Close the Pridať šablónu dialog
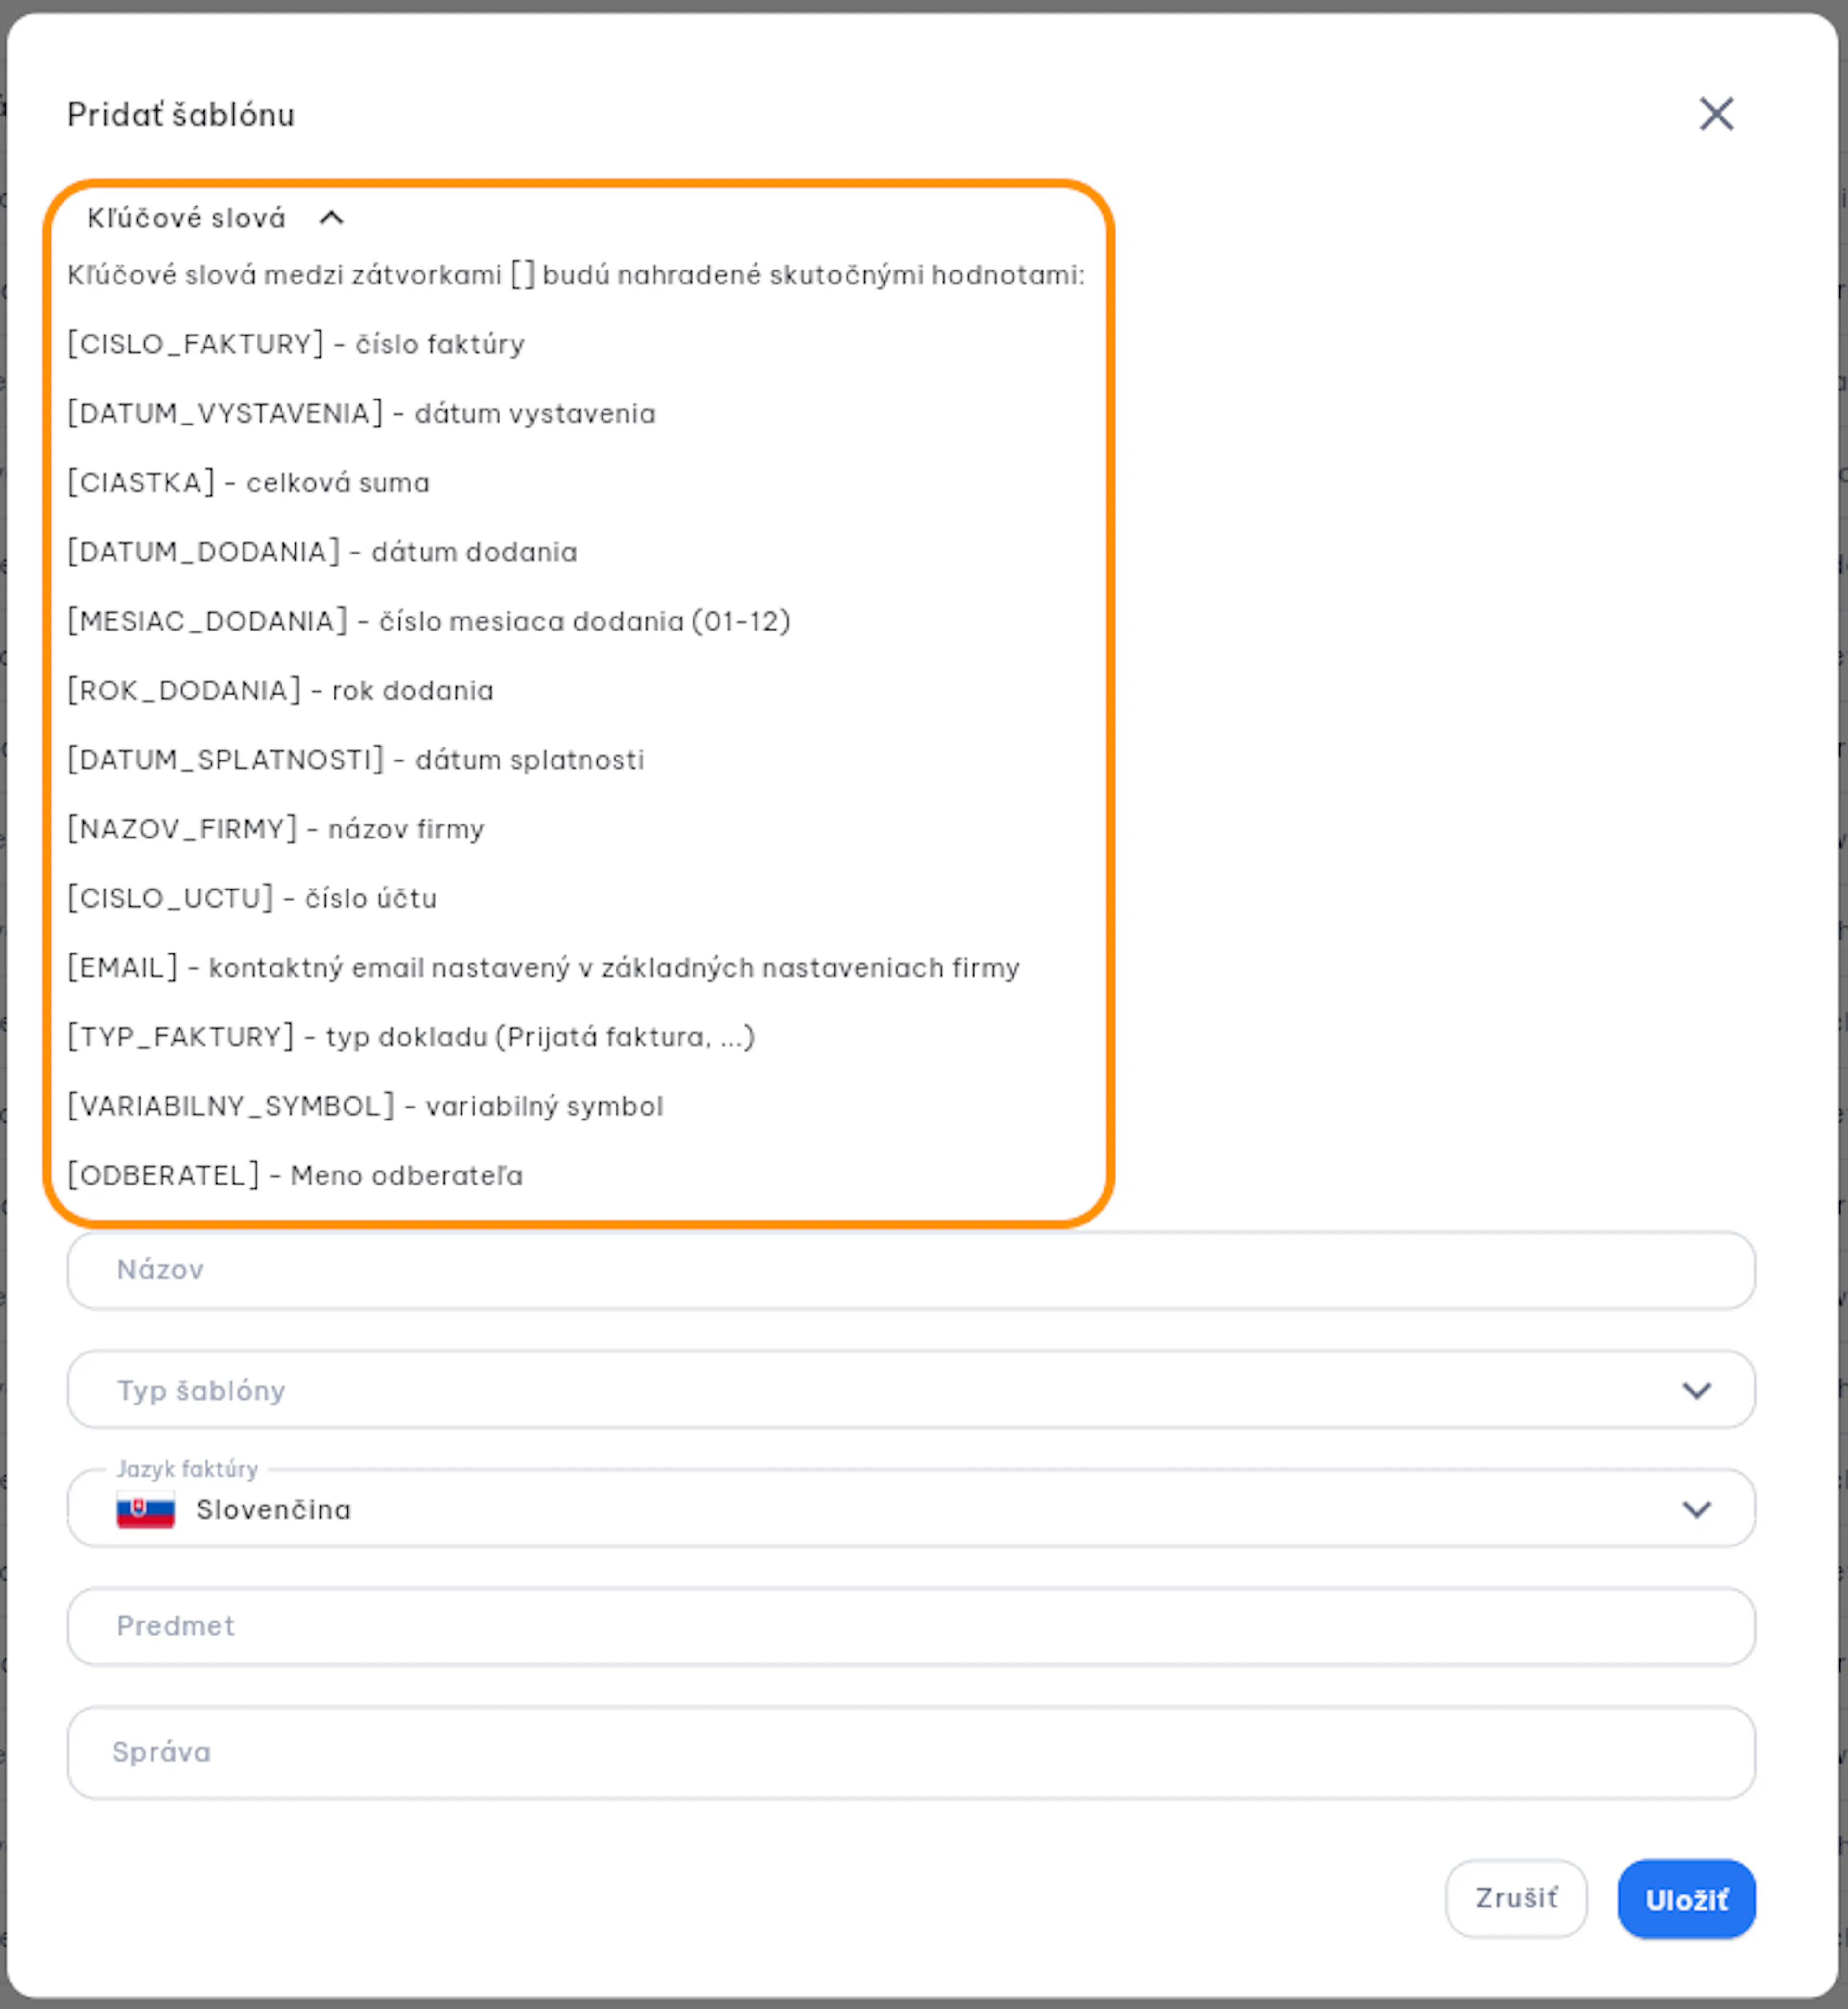The width and height of the screenshot is (1848, 2009). pyautogui.click(x=1716, y=114)
